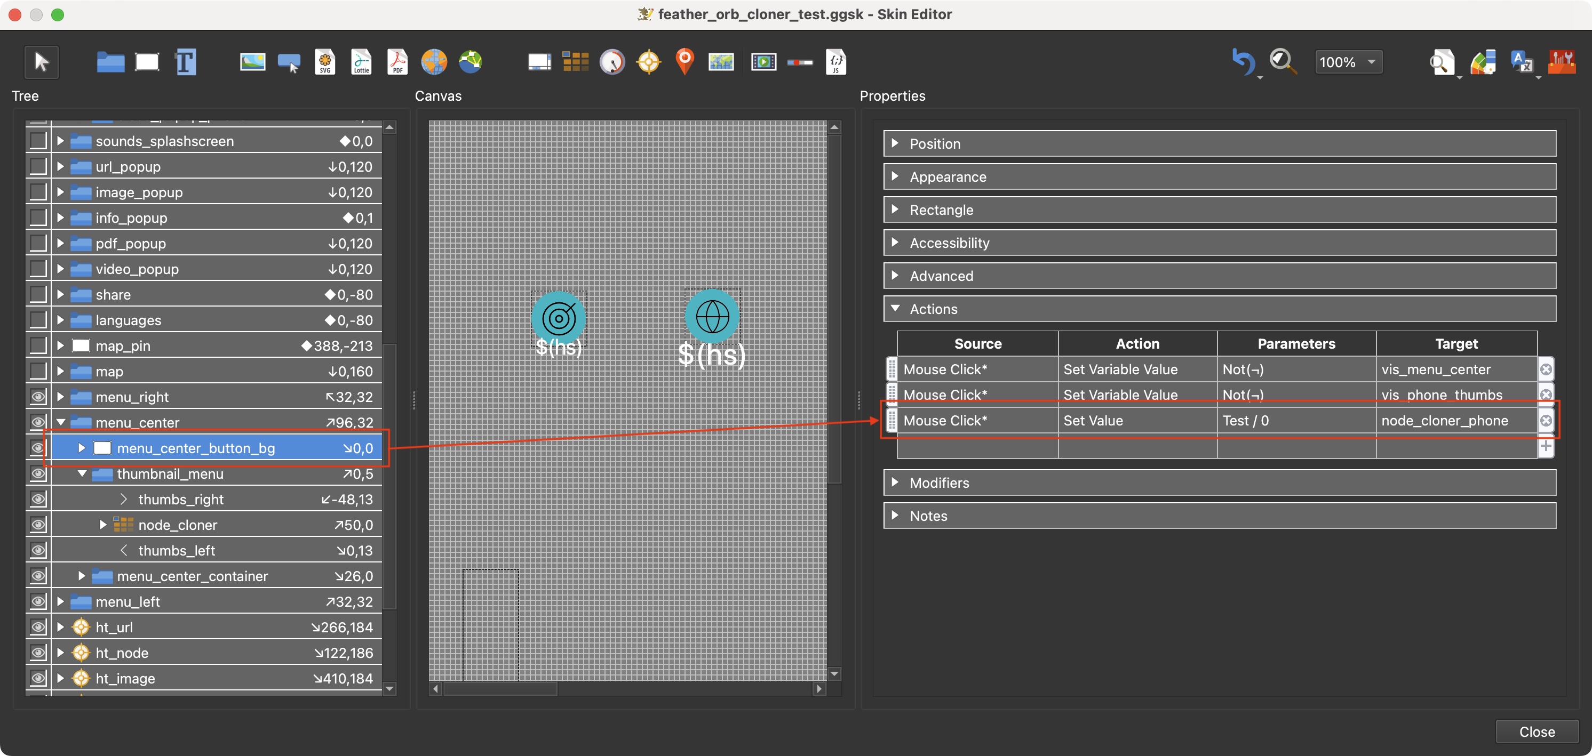Collapse the Actions properties section

1219,309
